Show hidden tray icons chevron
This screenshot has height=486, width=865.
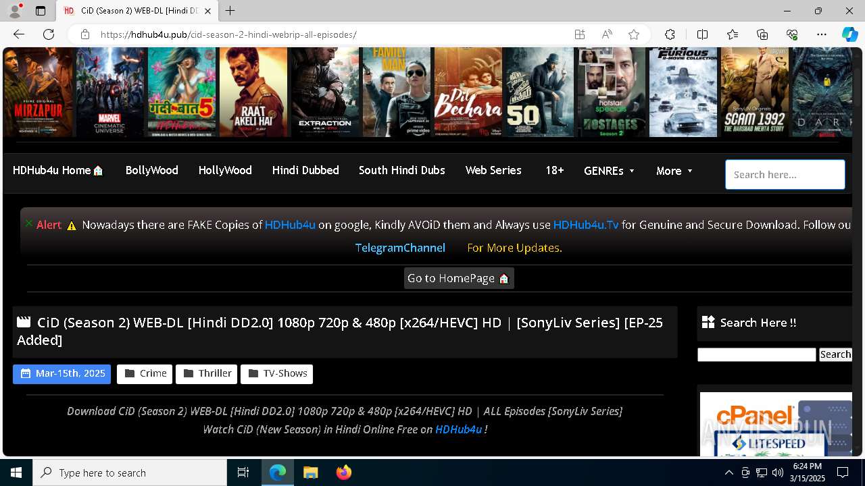coord(728,473)
